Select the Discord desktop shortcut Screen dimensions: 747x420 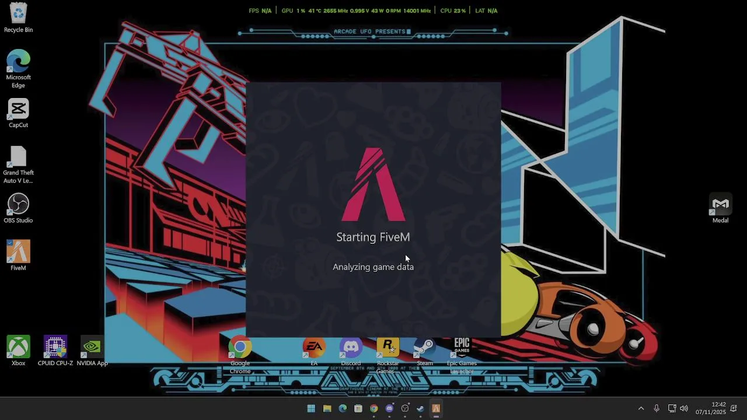coord(351,351)
